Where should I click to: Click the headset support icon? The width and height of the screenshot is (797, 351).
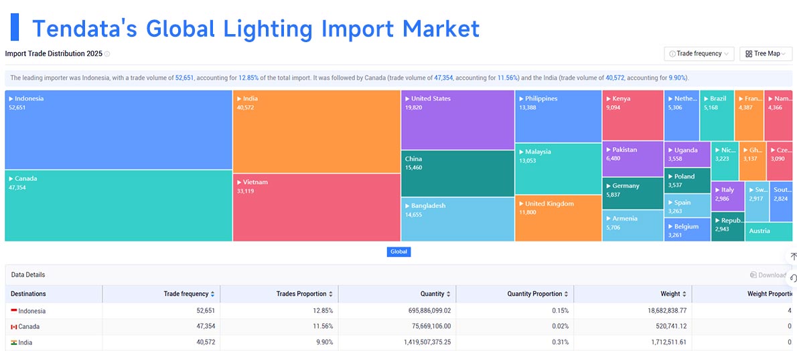click(x=794, y=278)
